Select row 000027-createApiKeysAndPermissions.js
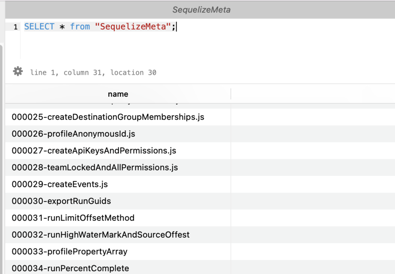Viewport: 395px width, 274px height. point(200,151)
